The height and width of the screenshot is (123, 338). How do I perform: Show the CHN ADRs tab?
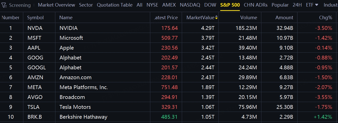pos(256,5)
